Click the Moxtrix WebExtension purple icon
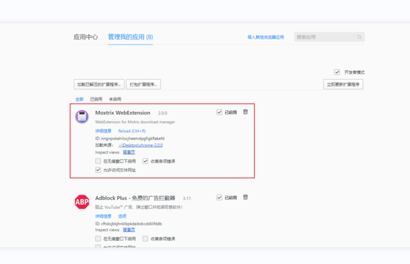410x264 pixels. point(82,117)
